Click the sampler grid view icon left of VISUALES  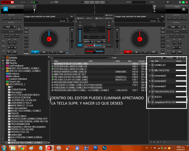pyautogui.click(x=151, y=58)
